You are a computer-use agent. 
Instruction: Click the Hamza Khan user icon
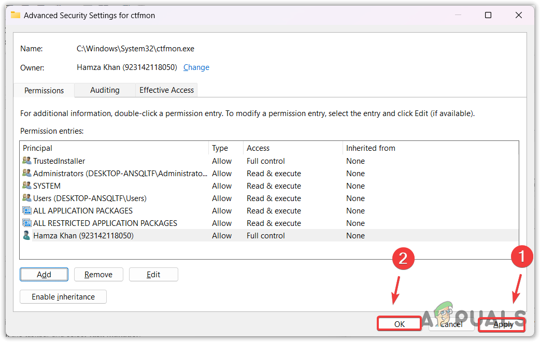coord(26,235)
